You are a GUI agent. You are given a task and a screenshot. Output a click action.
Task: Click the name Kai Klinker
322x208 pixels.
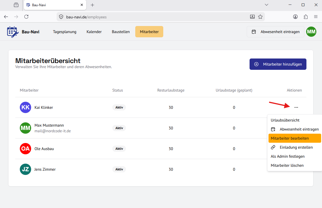(44, 107)
